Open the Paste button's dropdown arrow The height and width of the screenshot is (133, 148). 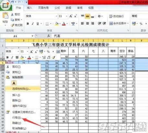pos(5,25)
